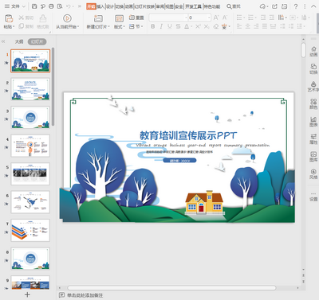The width and height of the screenshot is (319, 300).
Task: Open Print Preview from quick access bar
Action: coord(60,6)
